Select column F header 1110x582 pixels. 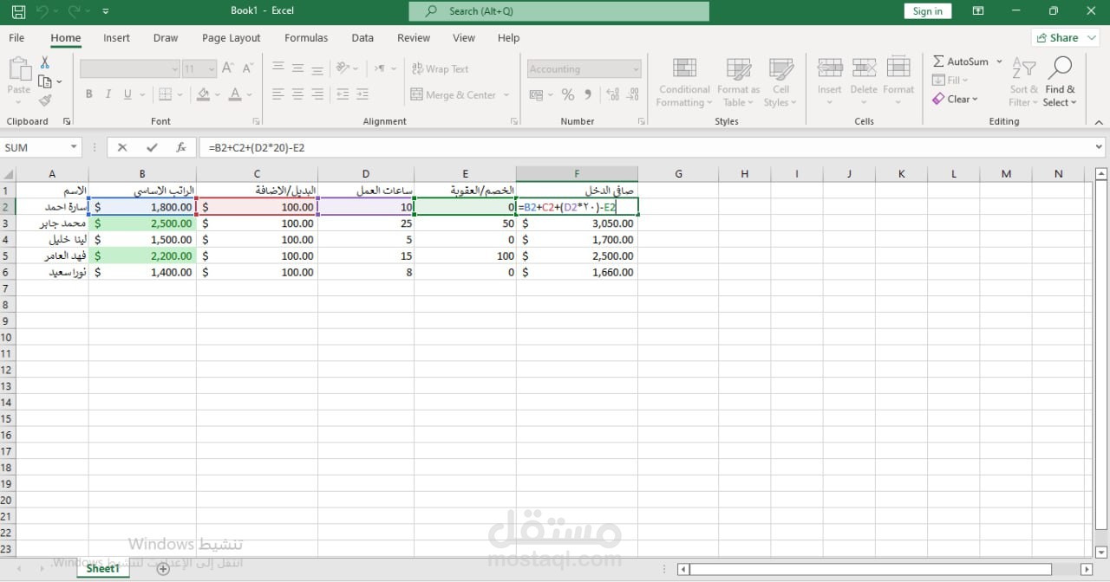(577, 174)
